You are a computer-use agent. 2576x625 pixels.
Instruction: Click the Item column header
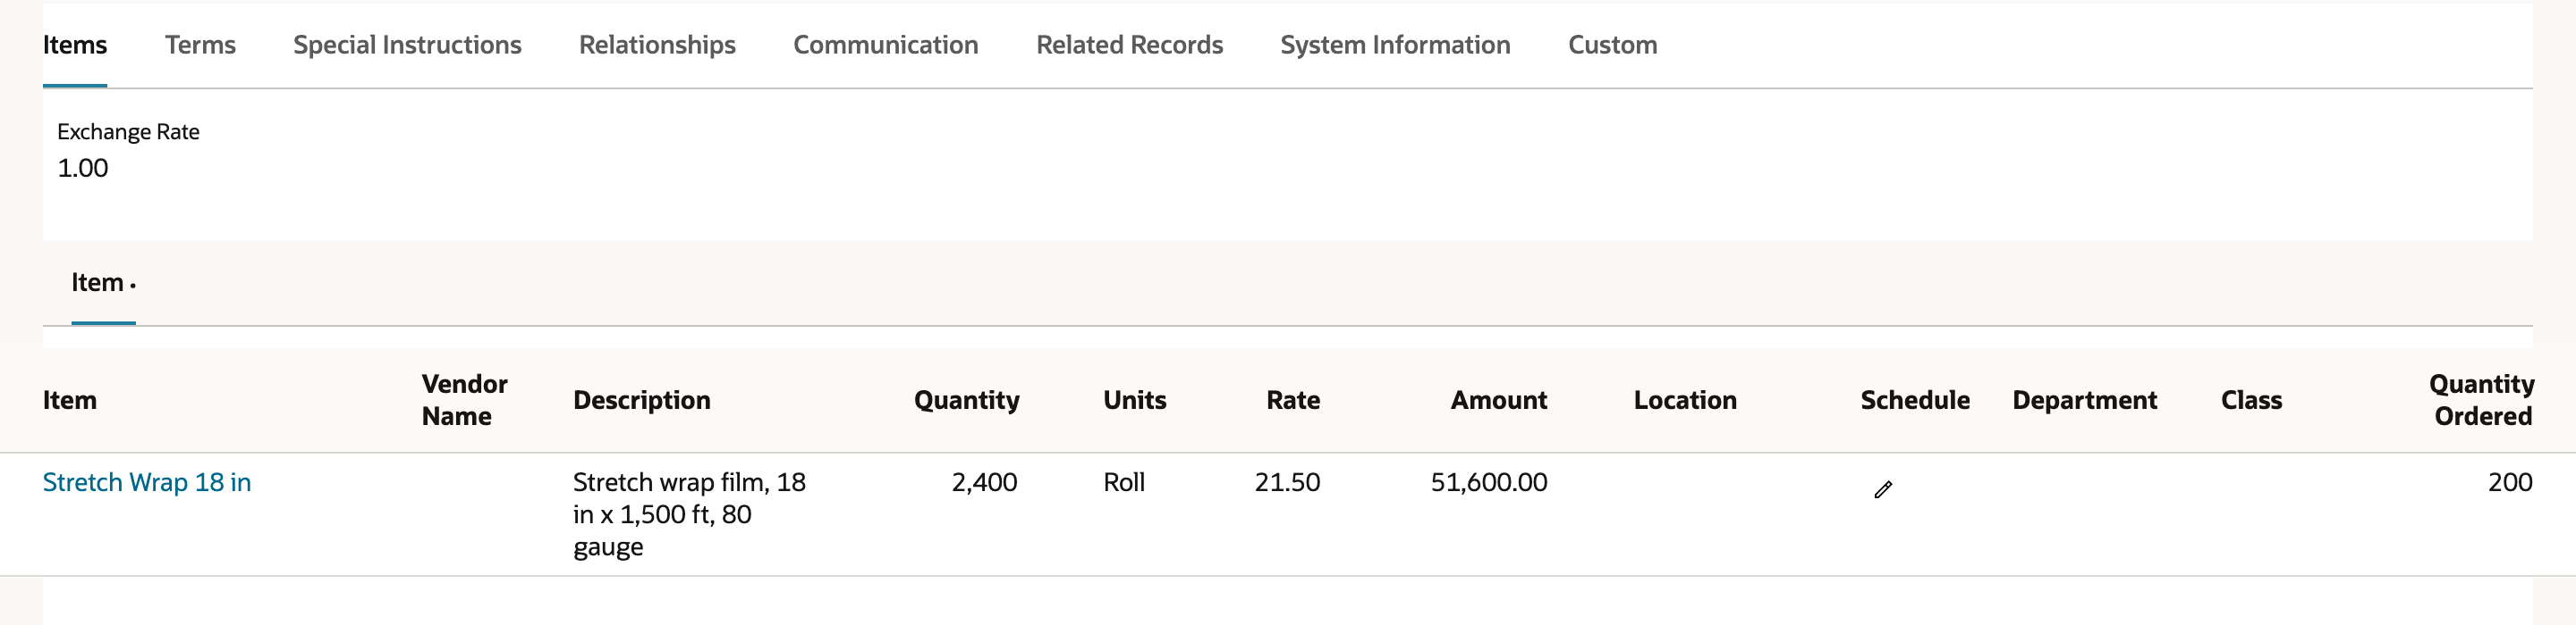[70, 400]
